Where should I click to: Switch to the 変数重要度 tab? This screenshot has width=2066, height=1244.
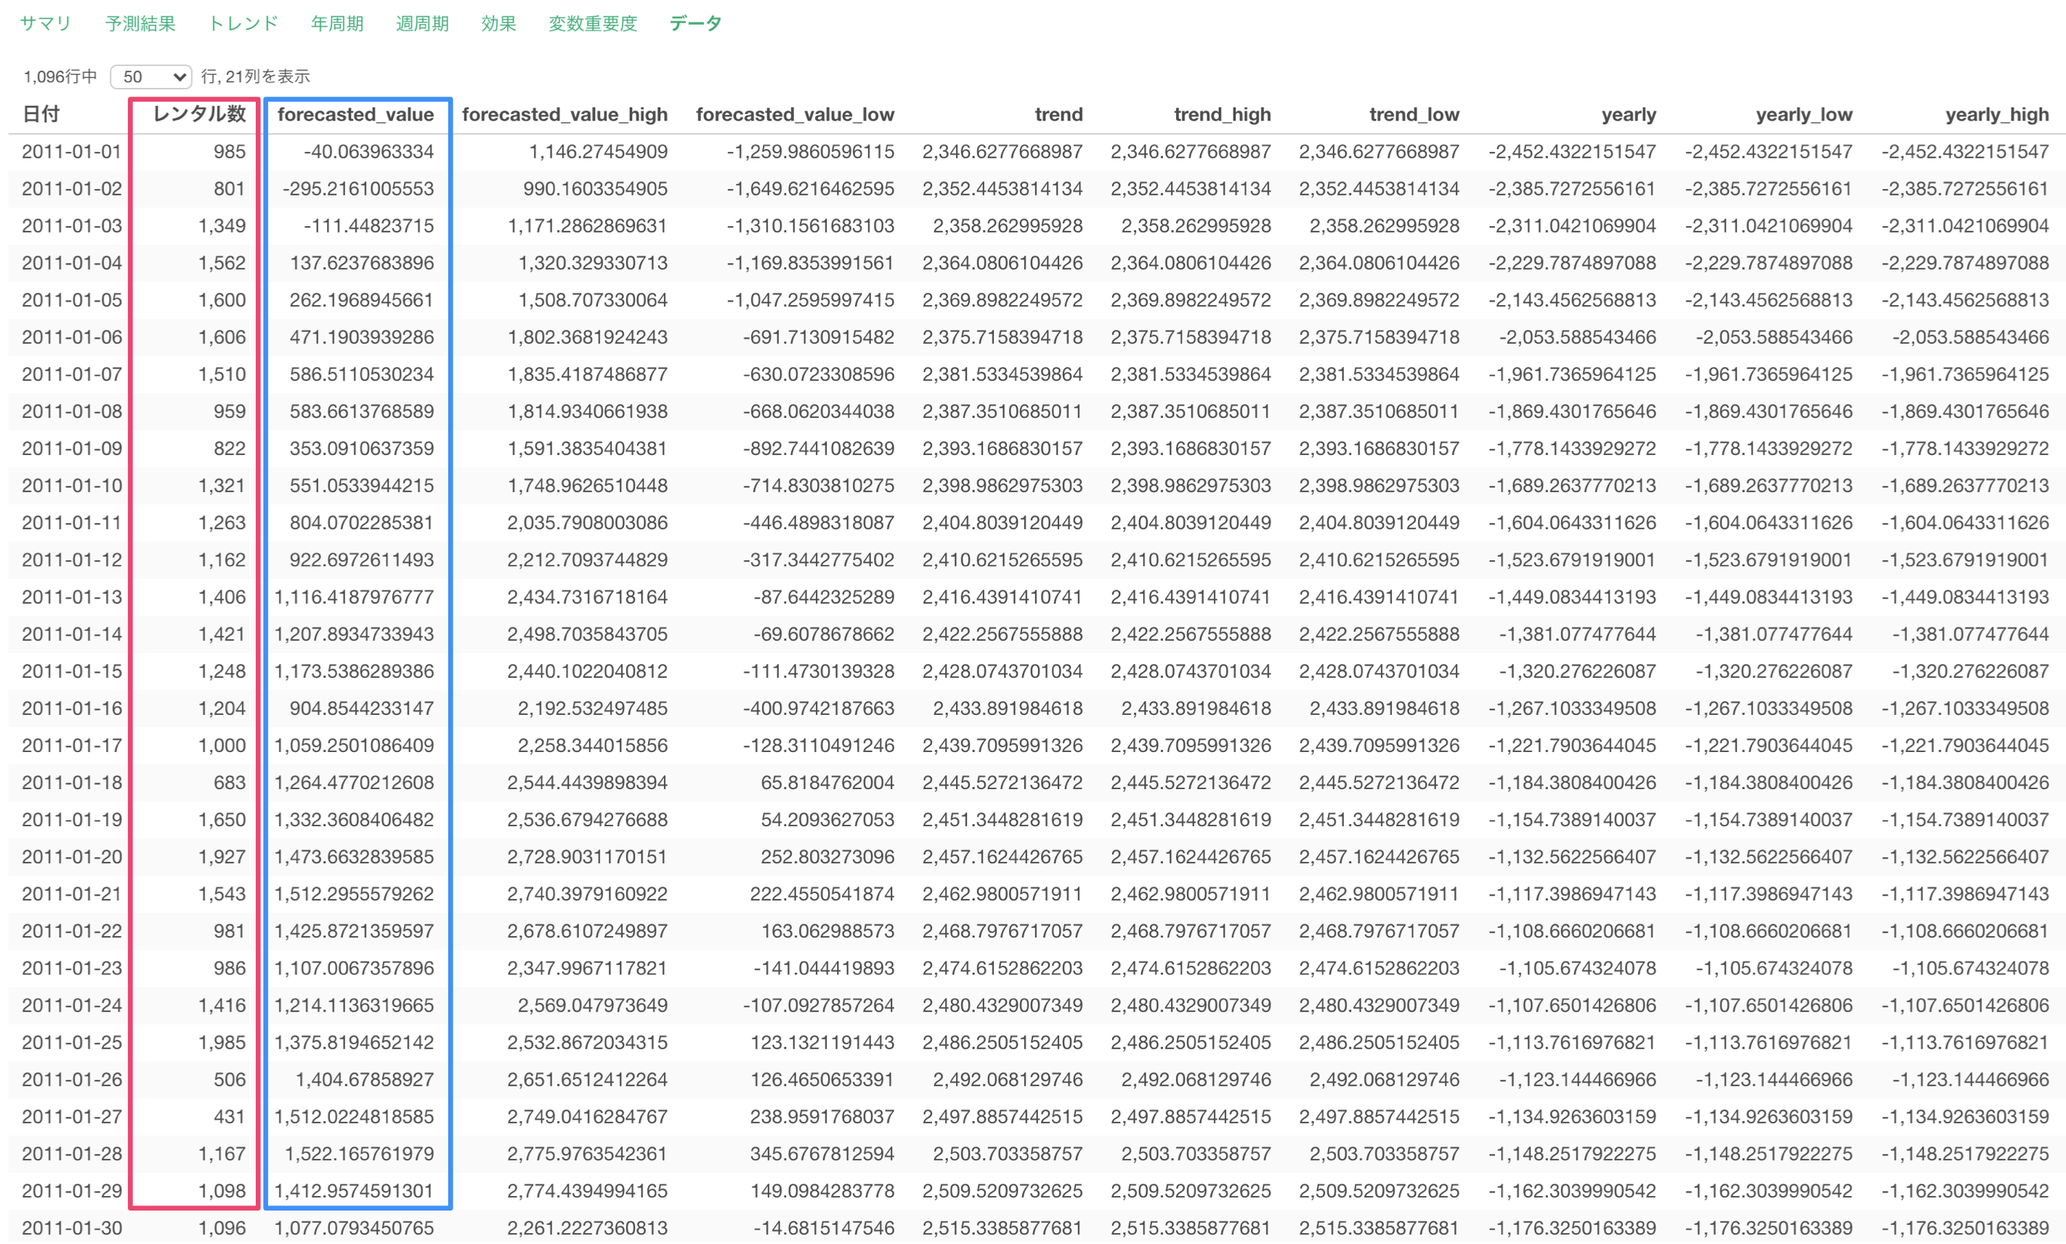[x=592, y=23]
